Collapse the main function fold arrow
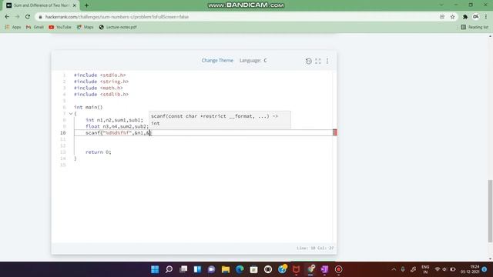Screen dimensions: 493x277 coord(71,114)
